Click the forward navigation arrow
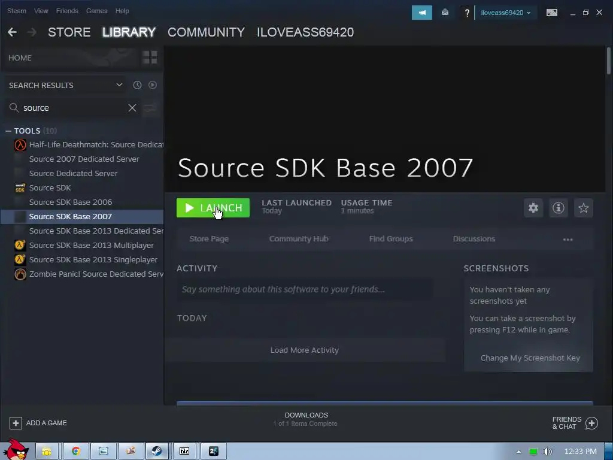 pos(32,32)
